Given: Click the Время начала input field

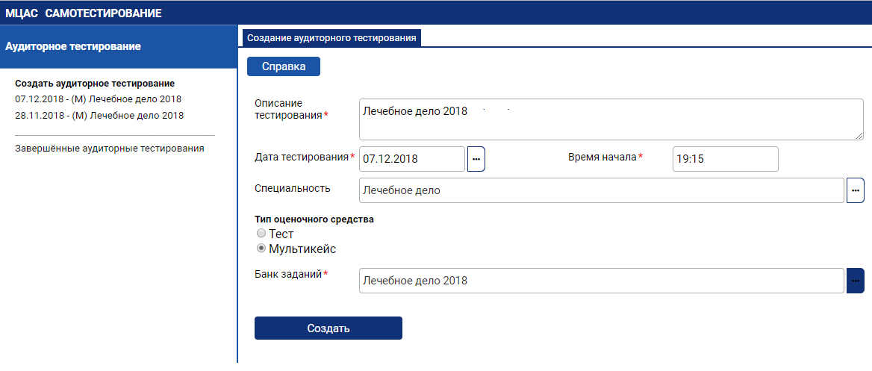Looking at the screenshot, I should coord(725,159).
